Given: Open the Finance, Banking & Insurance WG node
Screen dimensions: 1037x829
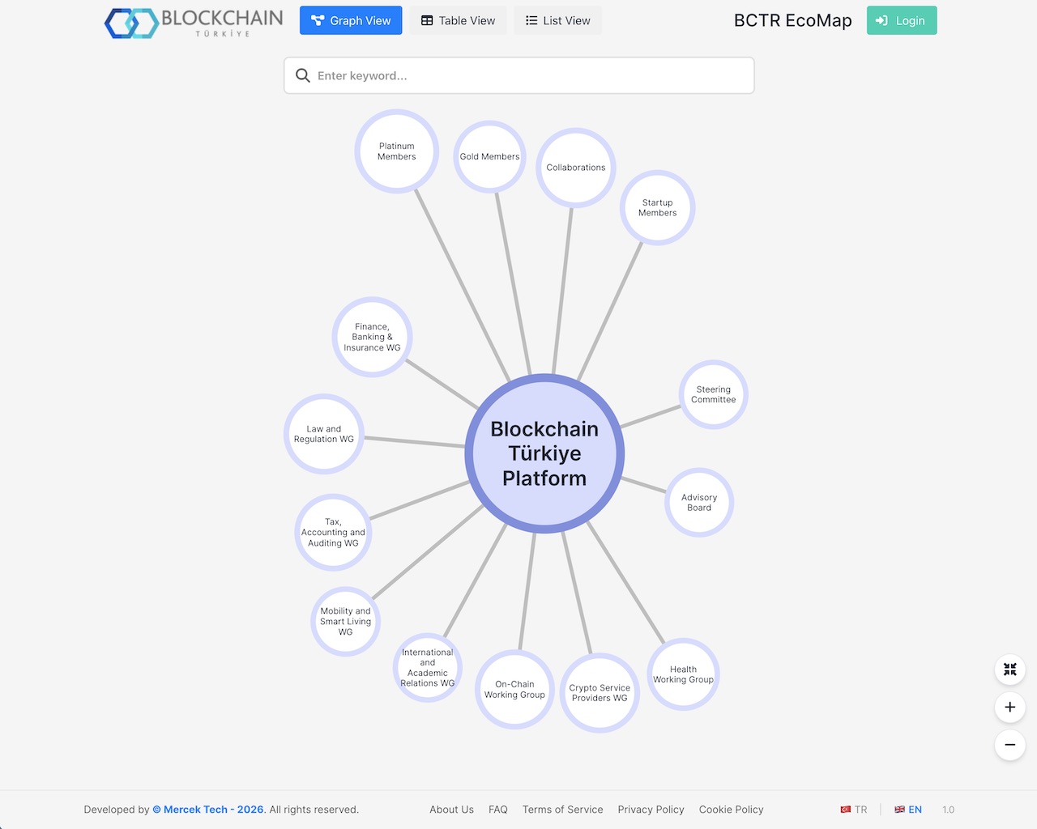Looking at the screenshot, I should (372, 337).
